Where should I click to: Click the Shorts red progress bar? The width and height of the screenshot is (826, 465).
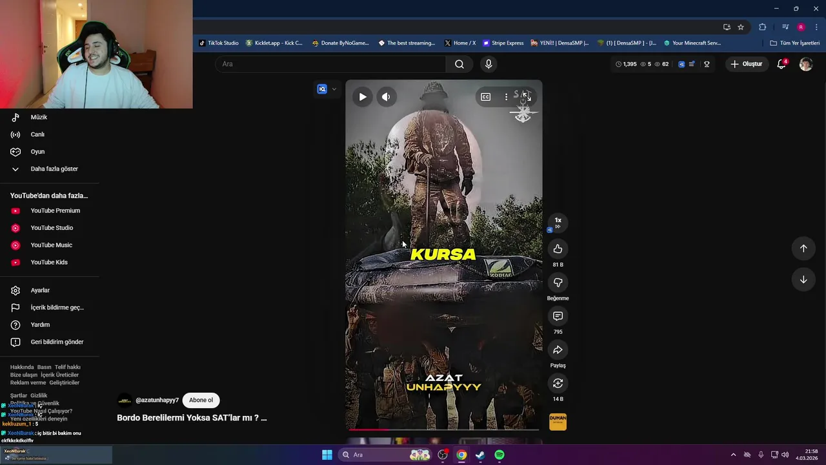(444, 429)
